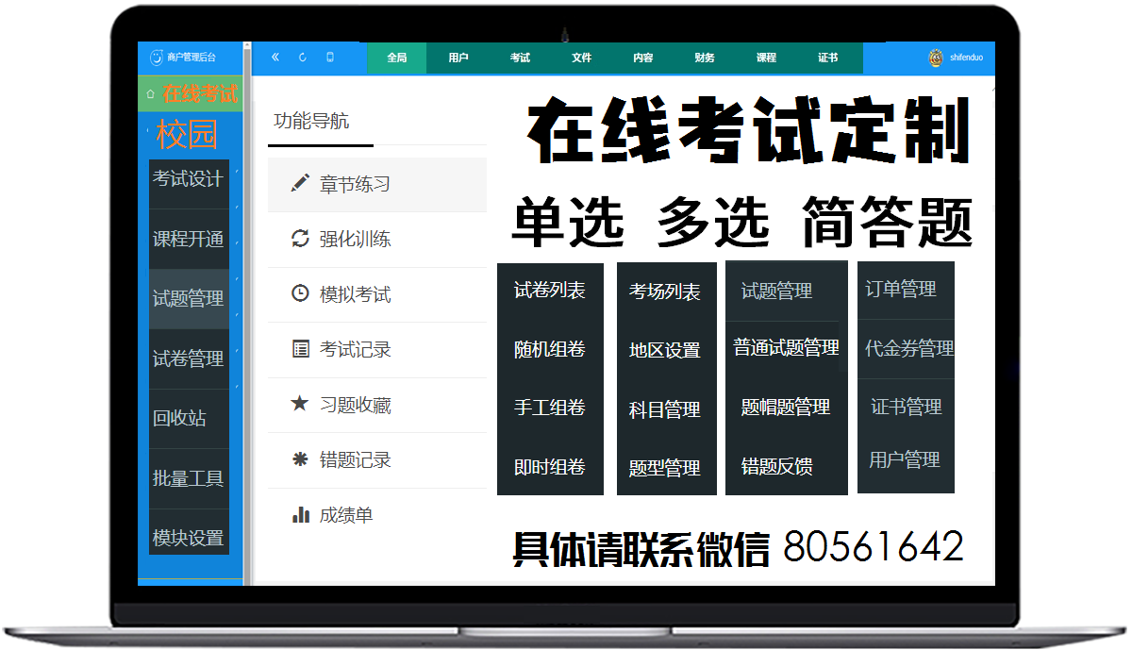Image resolution: width=1132 pixels, height=650 pixels.
Task: Click the sync arrows icon beside 强化训练
Action: (300, 239)
